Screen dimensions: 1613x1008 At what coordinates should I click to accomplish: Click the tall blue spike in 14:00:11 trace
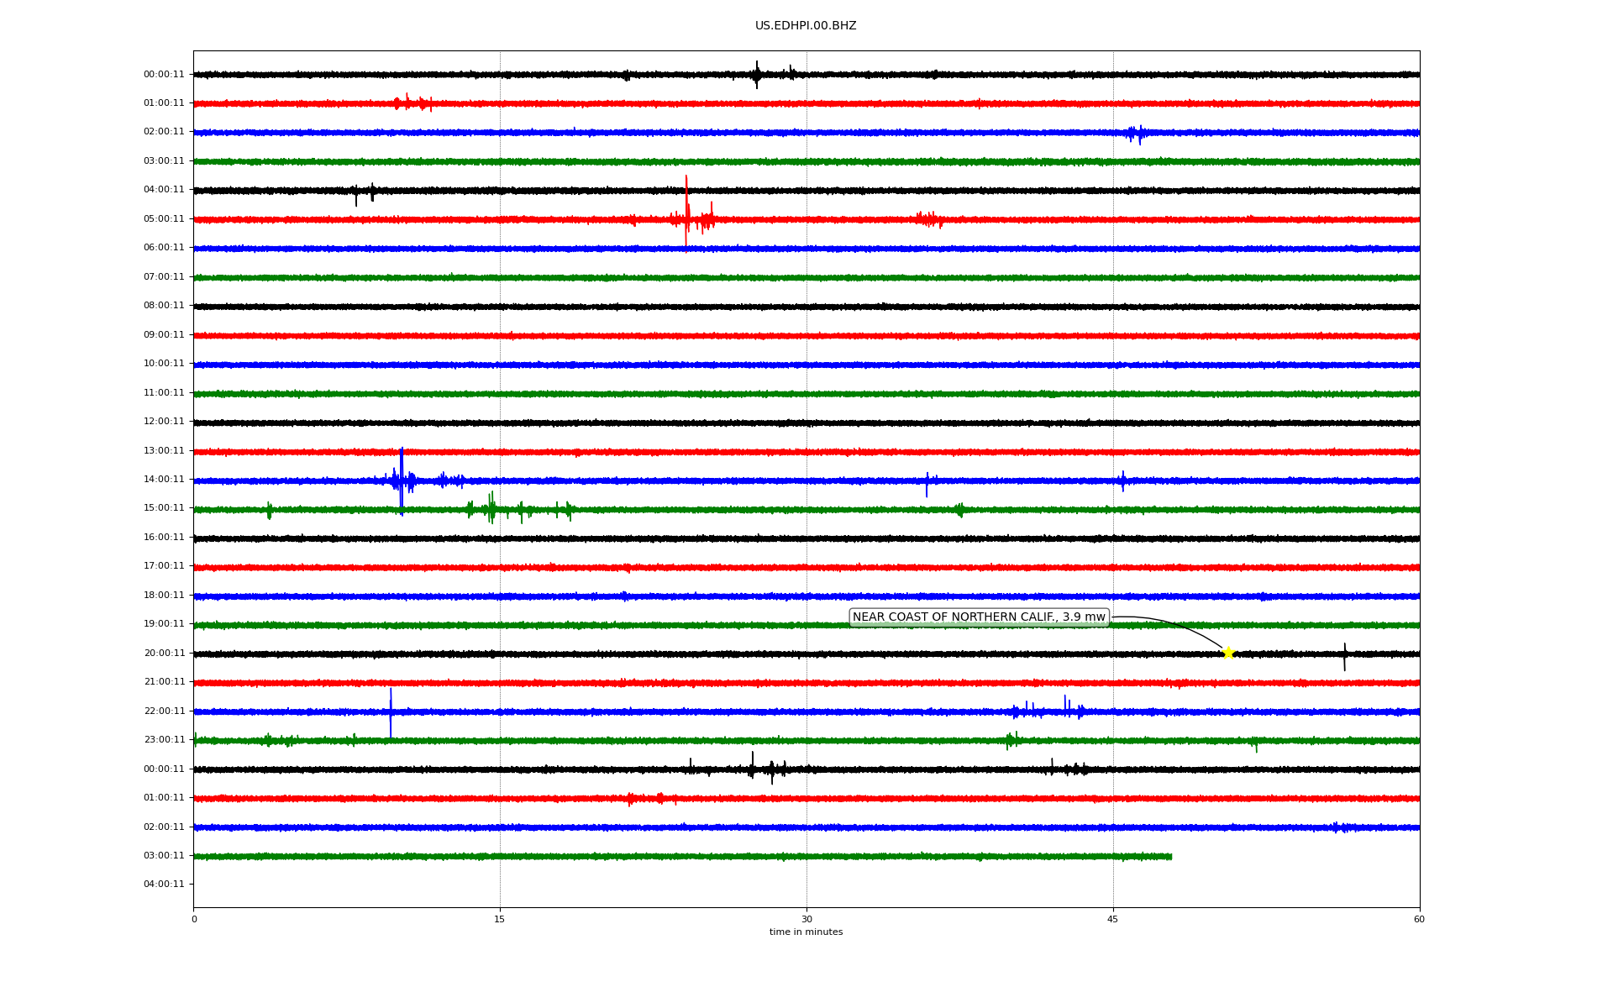click(x=402, y=480)
